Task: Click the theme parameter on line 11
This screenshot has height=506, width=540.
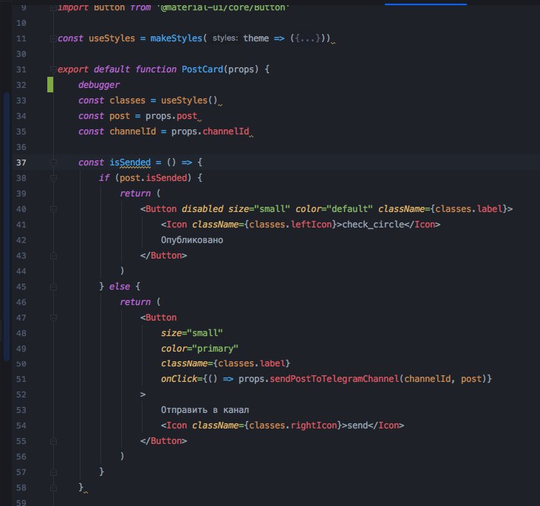Action: tap(256, 38)
